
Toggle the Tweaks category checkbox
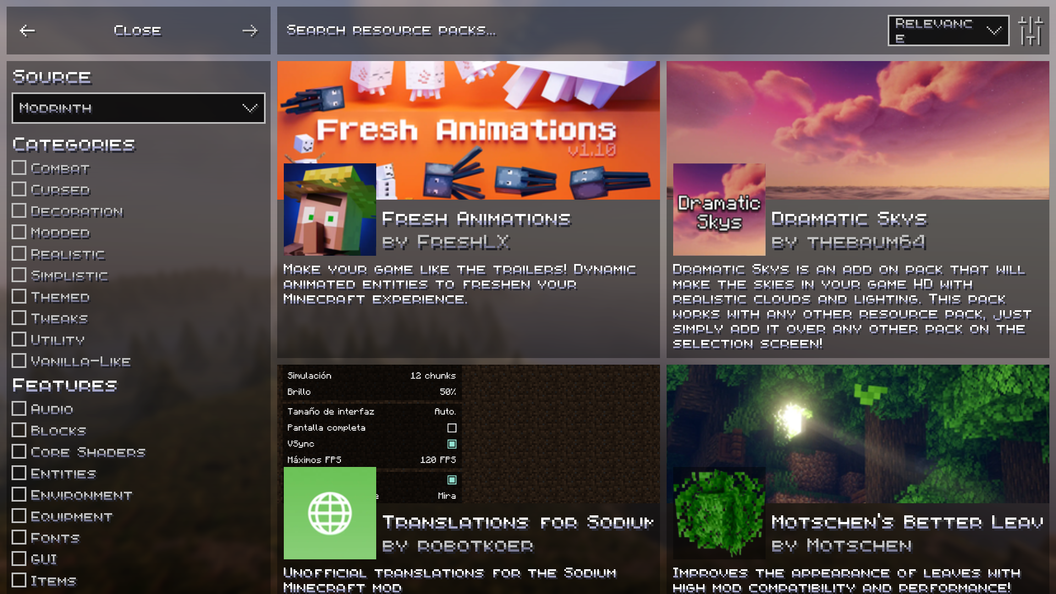pos(19,318)
